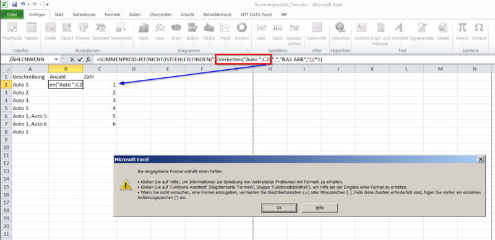Click Hilfe in the error dialog
Viewport: 495px width, 240px height.
320,208
